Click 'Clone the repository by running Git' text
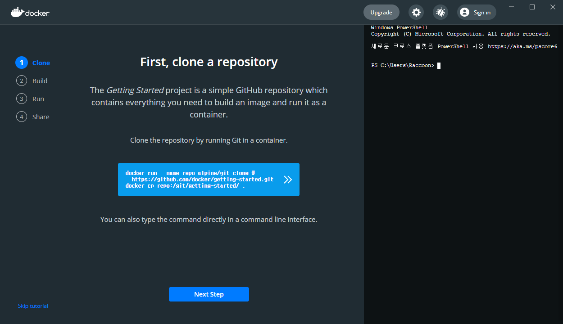 pos(209,140)
